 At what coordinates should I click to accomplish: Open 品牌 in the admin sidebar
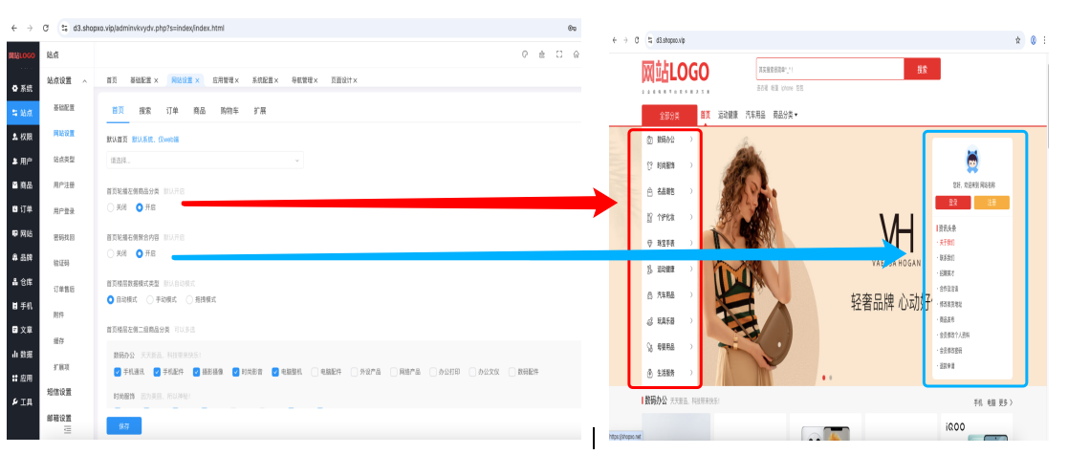(23, 257)
